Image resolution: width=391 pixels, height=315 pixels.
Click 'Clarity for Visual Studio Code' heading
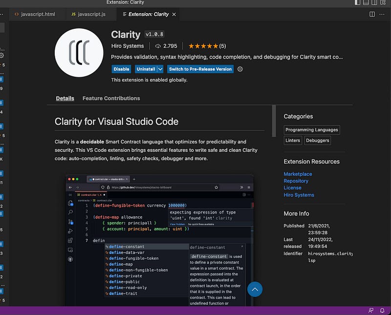[116, 122]
